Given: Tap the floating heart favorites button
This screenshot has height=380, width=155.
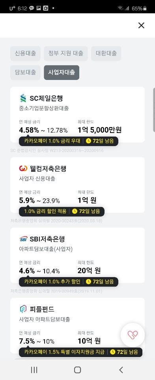Looking at the screenshot, I should click(133, 335).
